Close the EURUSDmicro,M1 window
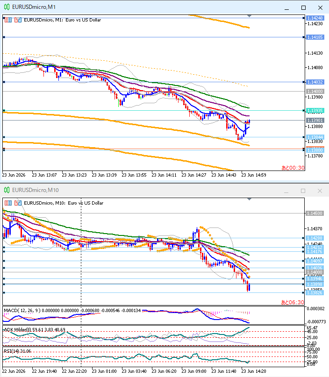 click(320, 7)
